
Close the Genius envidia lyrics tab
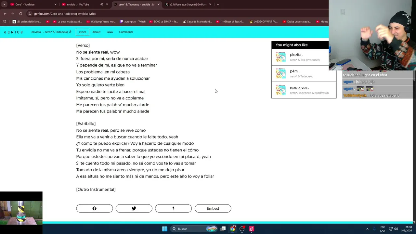click(159, 5)
